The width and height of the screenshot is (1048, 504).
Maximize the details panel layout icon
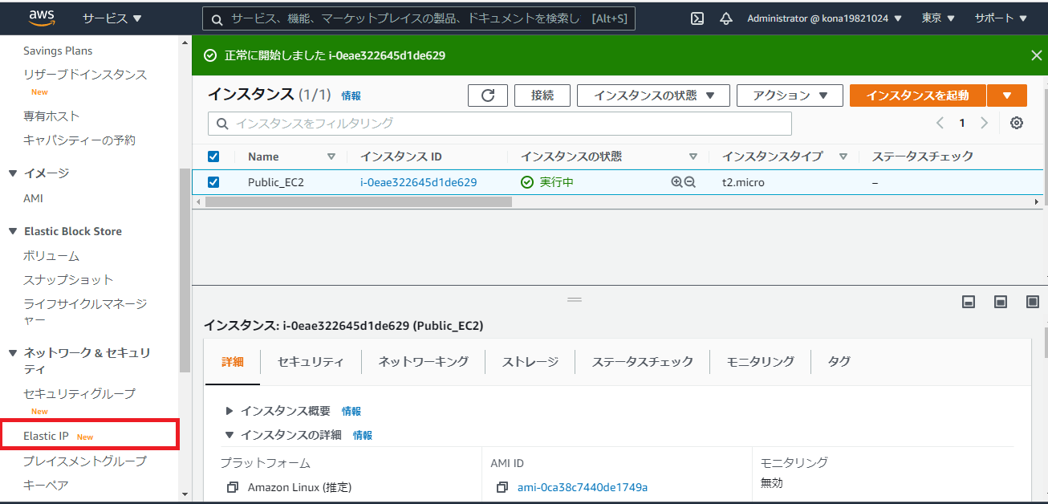click(x=1033, y=302)
